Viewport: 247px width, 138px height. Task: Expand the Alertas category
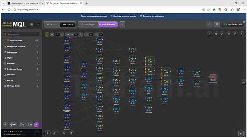coord(21,80)
